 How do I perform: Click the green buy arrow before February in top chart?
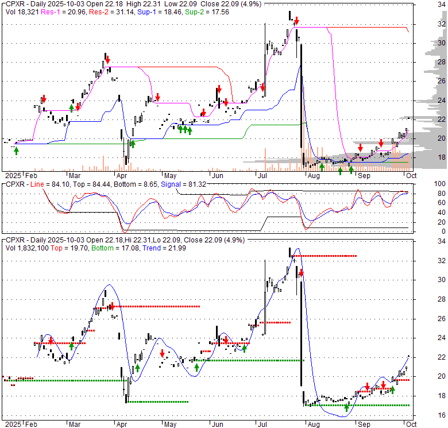tap(16, 151)
